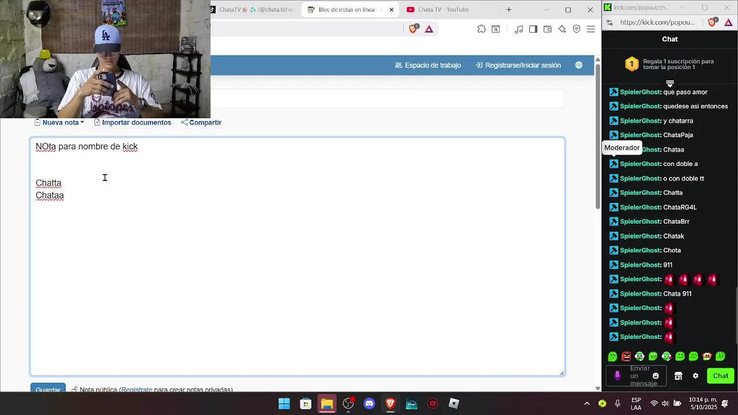Viewport: 738px width, 415px height.
Task: Close the Bloc de notas tab
Action: (x=391, y=9)
